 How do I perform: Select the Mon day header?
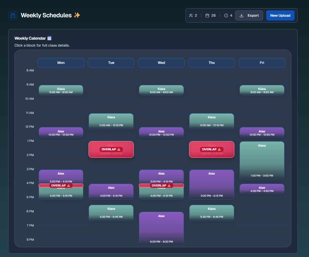(x=61, y=63)
